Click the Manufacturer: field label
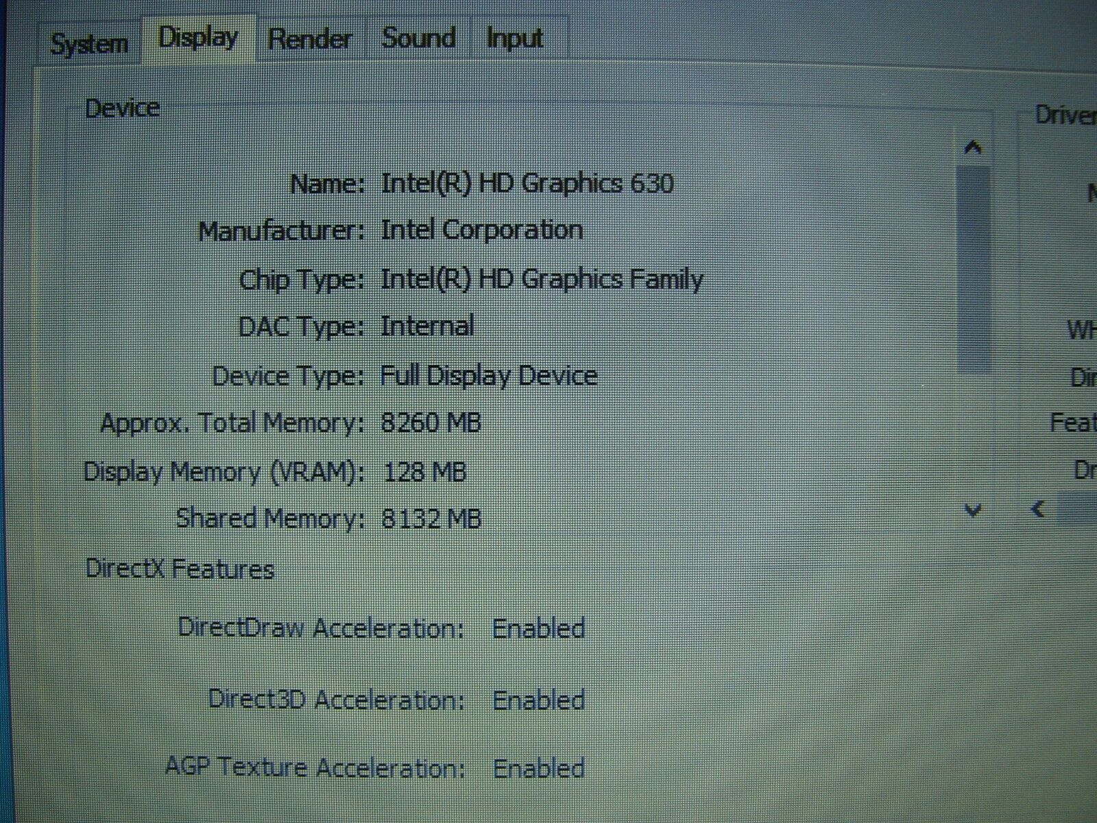This screenshot has width=1097, height=823. (281, 231)
